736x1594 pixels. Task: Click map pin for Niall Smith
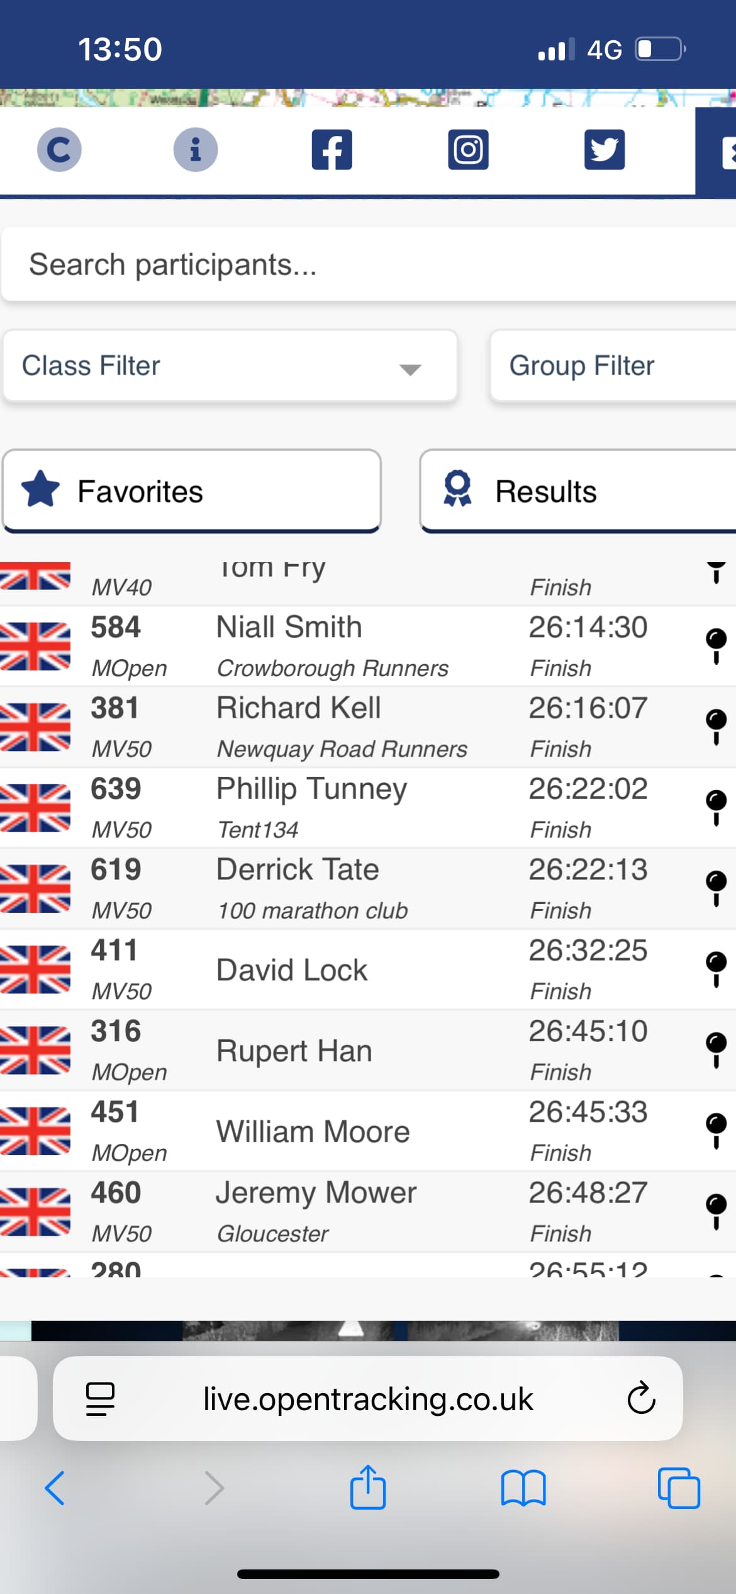click(716, 645)
